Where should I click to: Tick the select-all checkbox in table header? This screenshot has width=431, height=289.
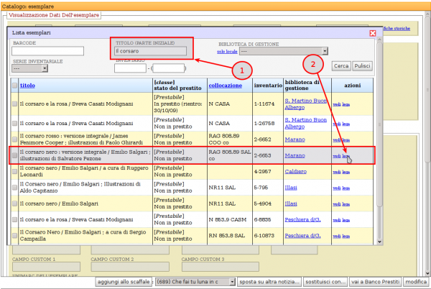tap(15, 86)
